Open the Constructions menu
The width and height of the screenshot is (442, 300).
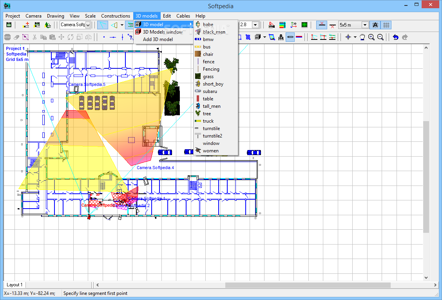(115, 16)
